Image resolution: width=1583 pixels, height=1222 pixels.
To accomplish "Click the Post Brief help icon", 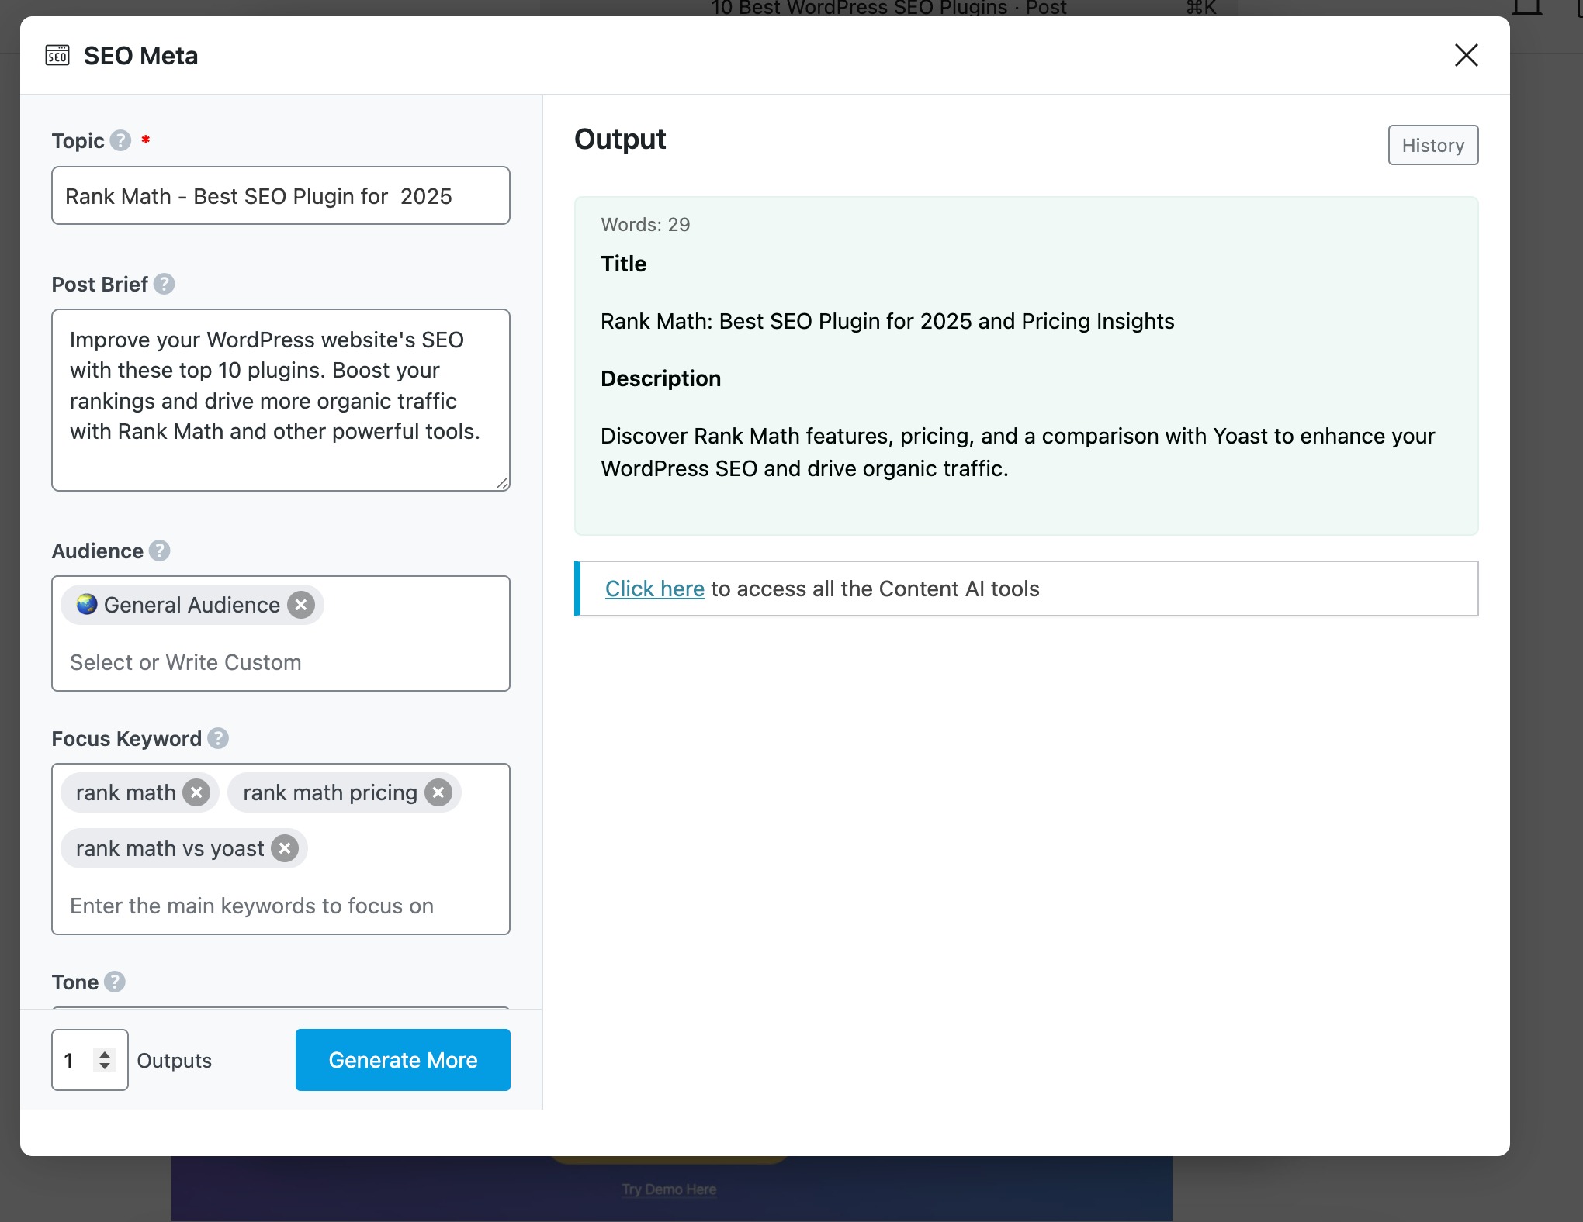I will coord(164,284).
